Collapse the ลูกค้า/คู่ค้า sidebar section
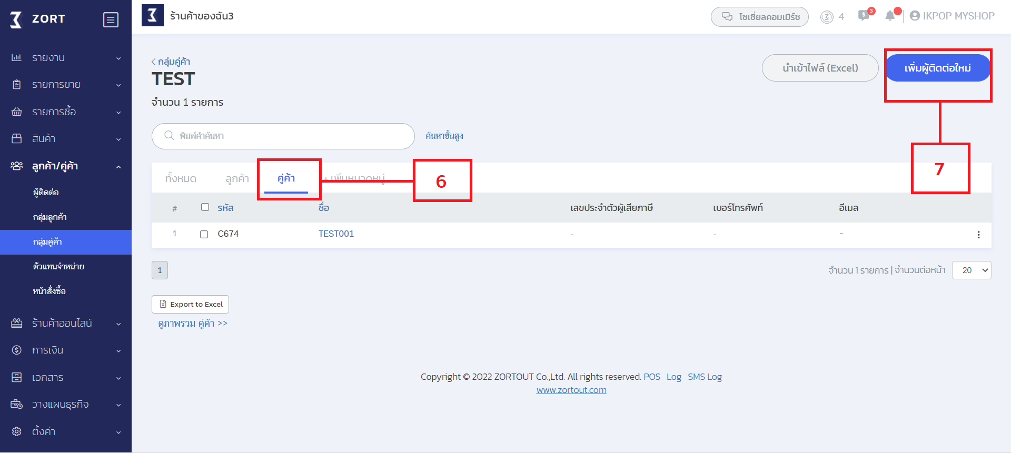This screenshot has height=454, width=1011. coord(118,167)
